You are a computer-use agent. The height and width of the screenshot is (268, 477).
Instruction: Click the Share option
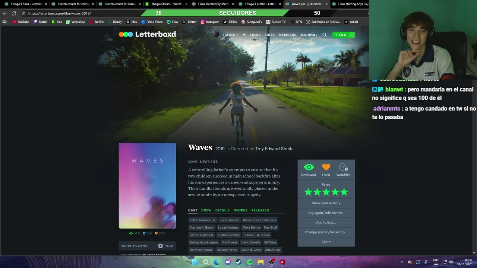tap(326, 242)
